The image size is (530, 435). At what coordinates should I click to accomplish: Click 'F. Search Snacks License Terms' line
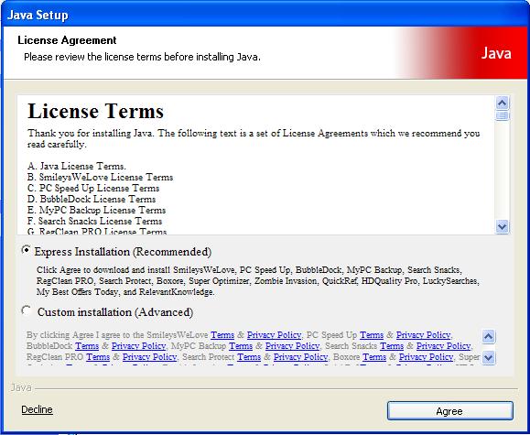(x=94, y=221)
